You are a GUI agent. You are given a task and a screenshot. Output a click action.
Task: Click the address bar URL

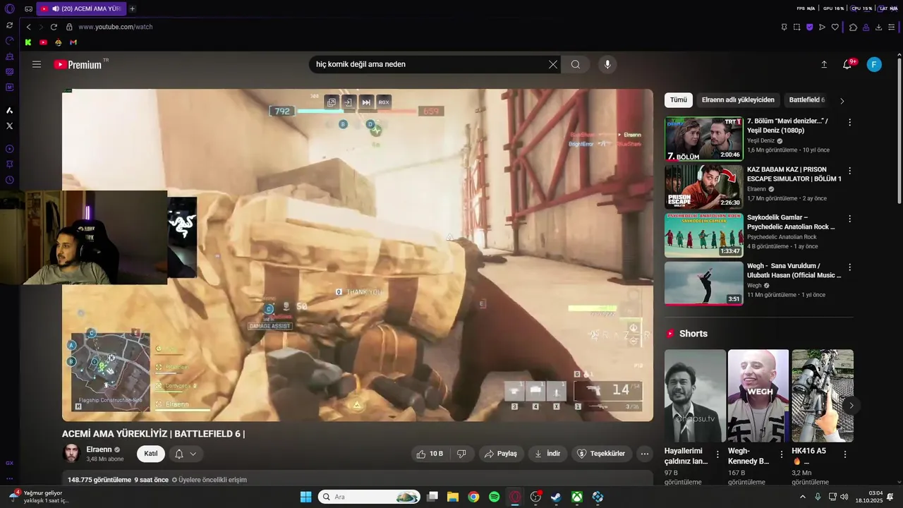pos(116,27)
